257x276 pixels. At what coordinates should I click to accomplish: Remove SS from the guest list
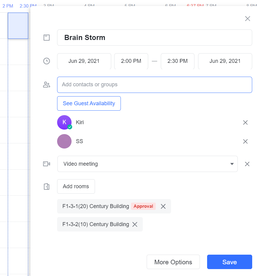click(x=245, y=141)
